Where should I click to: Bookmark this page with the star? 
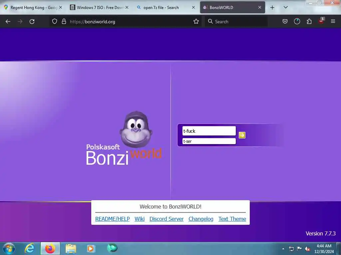[x=196, y=21]
